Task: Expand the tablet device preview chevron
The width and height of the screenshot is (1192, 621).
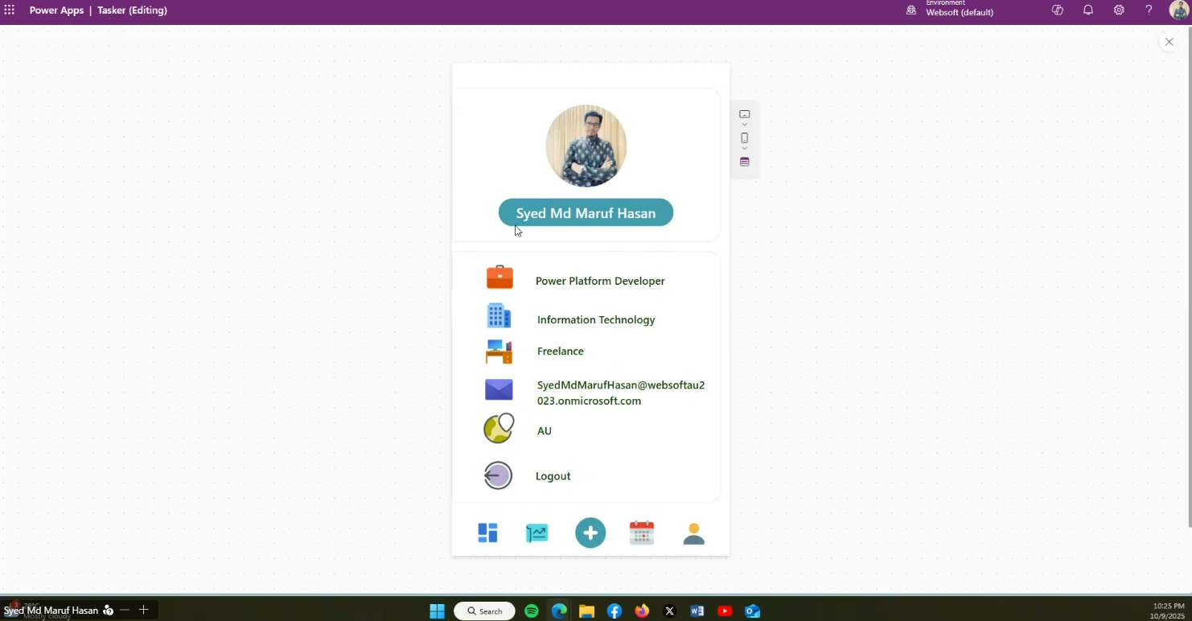Action: [744, 125]
